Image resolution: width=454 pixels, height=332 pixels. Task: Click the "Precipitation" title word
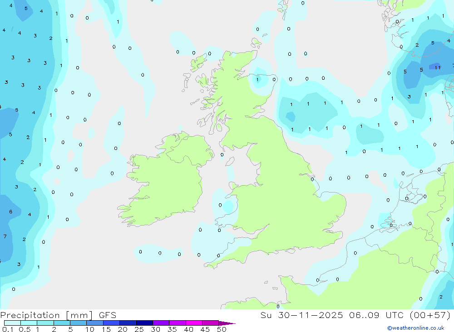click(x=30, y=315)
